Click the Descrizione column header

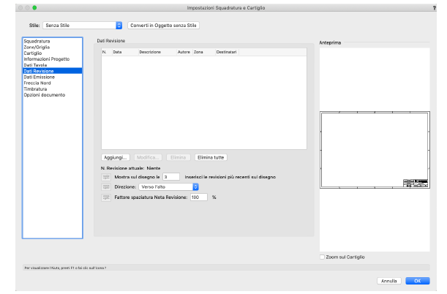pos(157,52)
